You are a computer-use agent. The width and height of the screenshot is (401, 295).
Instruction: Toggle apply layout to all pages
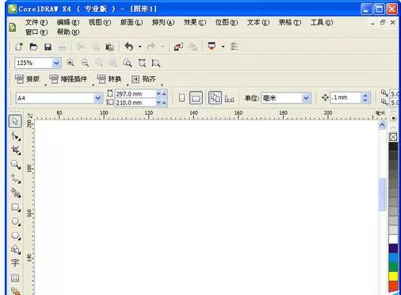215,98
